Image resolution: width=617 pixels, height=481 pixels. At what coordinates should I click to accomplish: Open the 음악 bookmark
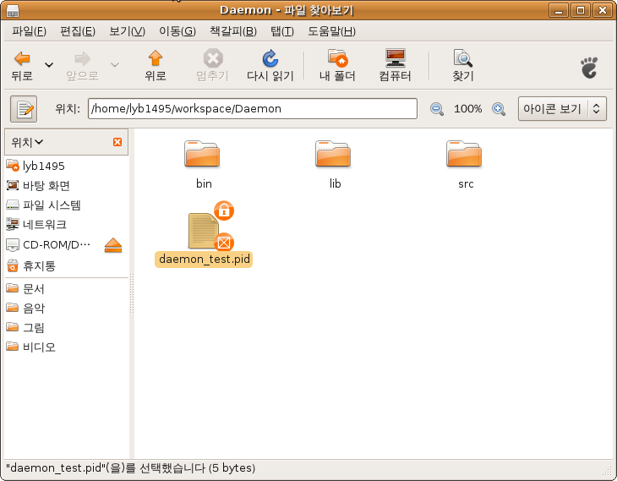25,308
